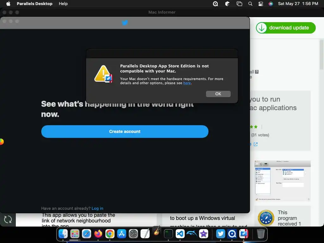Click the question mark help icon in Mac Informer

point(257,72)
